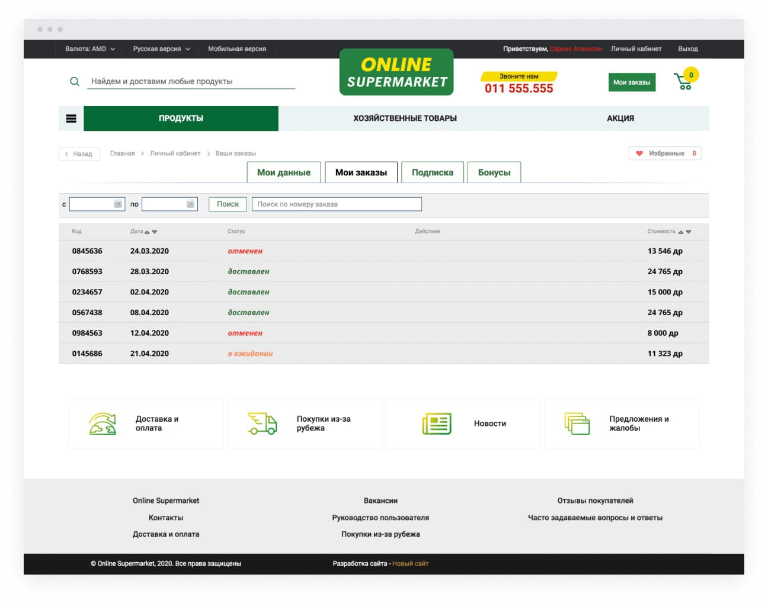768x603 pixels.
Task: Switch to Мои данные tab
Action: (284, 172)
